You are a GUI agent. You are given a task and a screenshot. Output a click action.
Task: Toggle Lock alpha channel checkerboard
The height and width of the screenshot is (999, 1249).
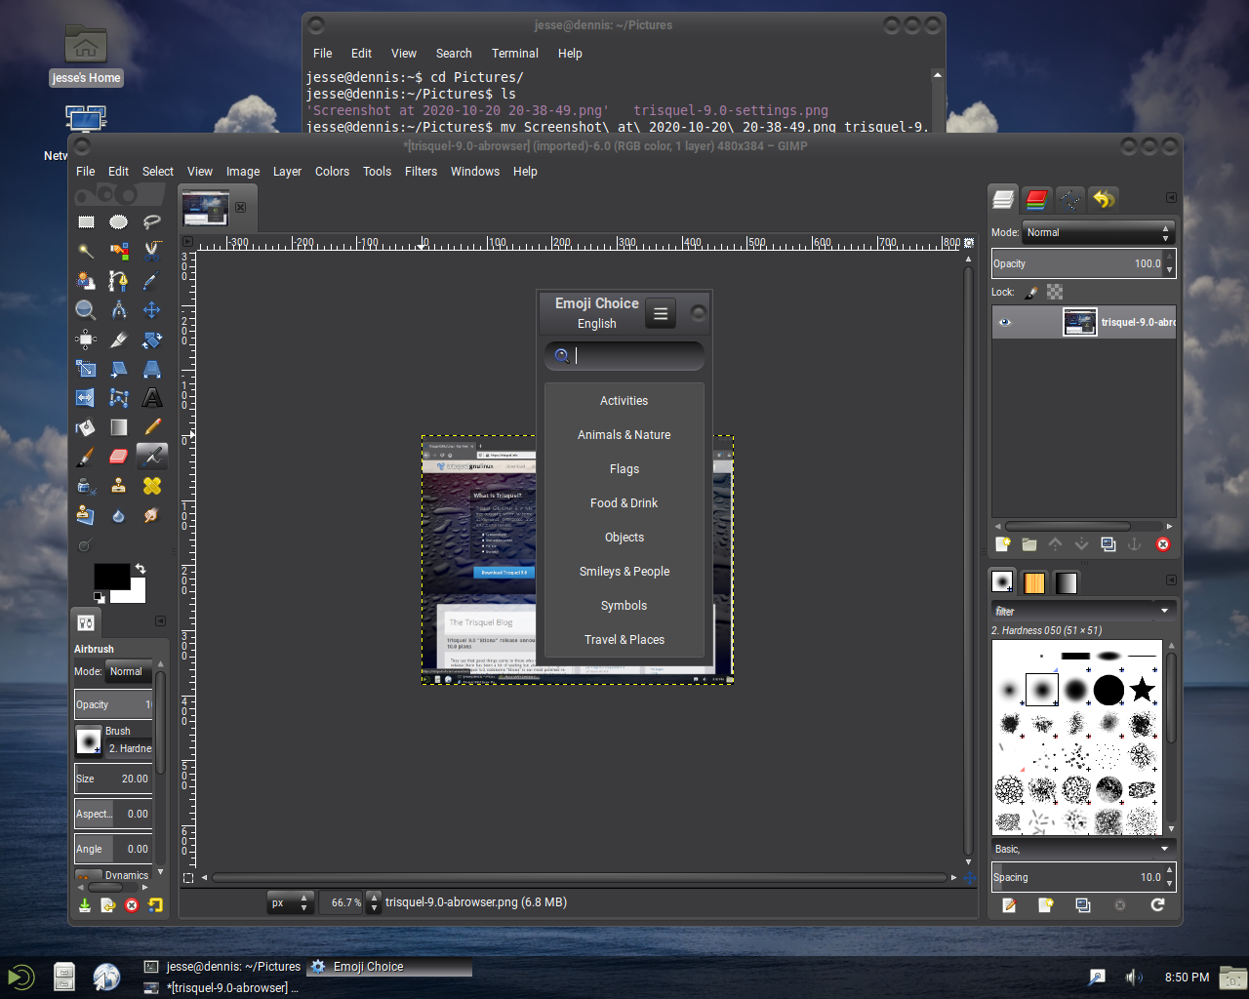(x=1055, y=292)
